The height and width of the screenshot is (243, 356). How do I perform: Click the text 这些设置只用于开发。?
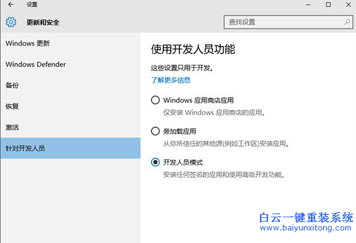click(x=182, y=68)
